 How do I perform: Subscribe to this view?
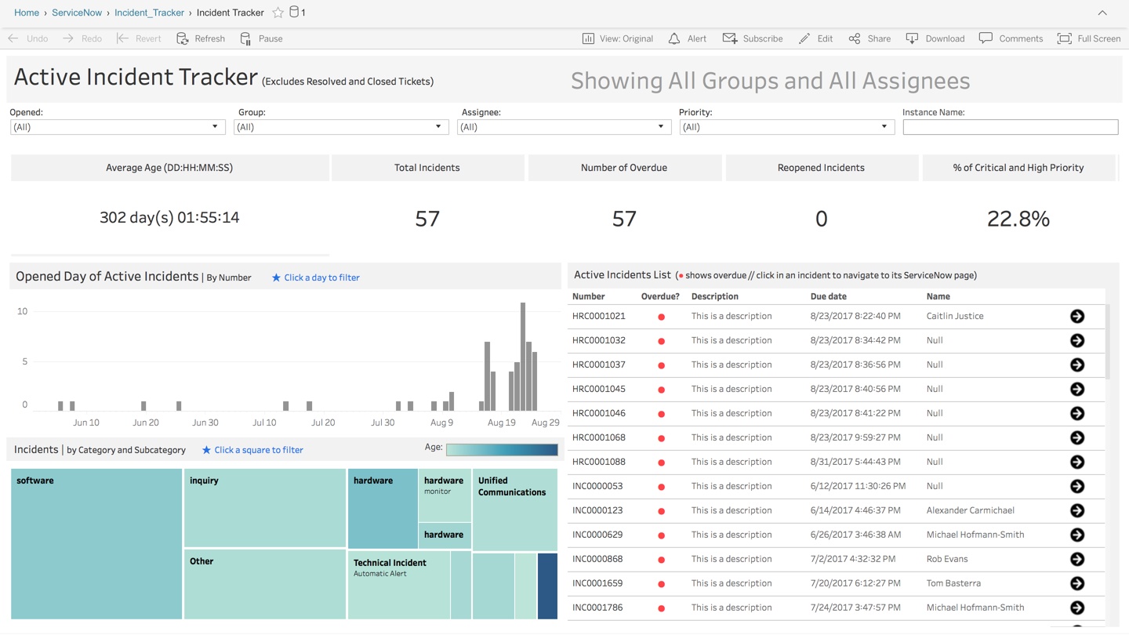point(753,38)
